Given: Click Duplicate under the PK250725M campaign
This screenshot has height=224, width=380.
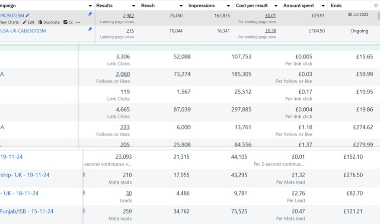Looking at the screenshot, I should point(49,22).
